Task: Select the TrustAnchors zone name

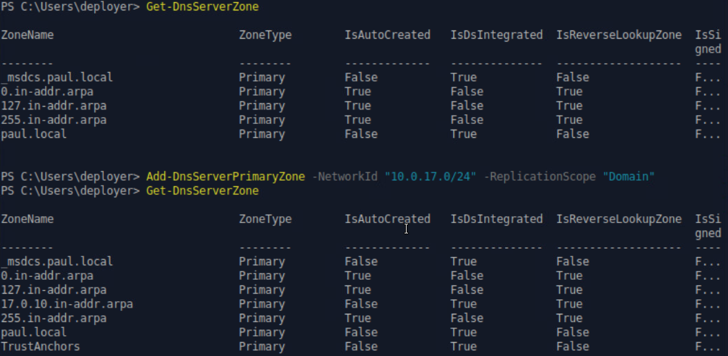Action: click(40, 346)
